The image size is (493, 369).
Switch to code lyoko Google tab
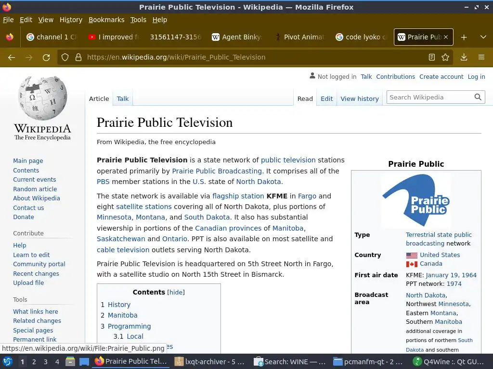click(x=361, y=37)
